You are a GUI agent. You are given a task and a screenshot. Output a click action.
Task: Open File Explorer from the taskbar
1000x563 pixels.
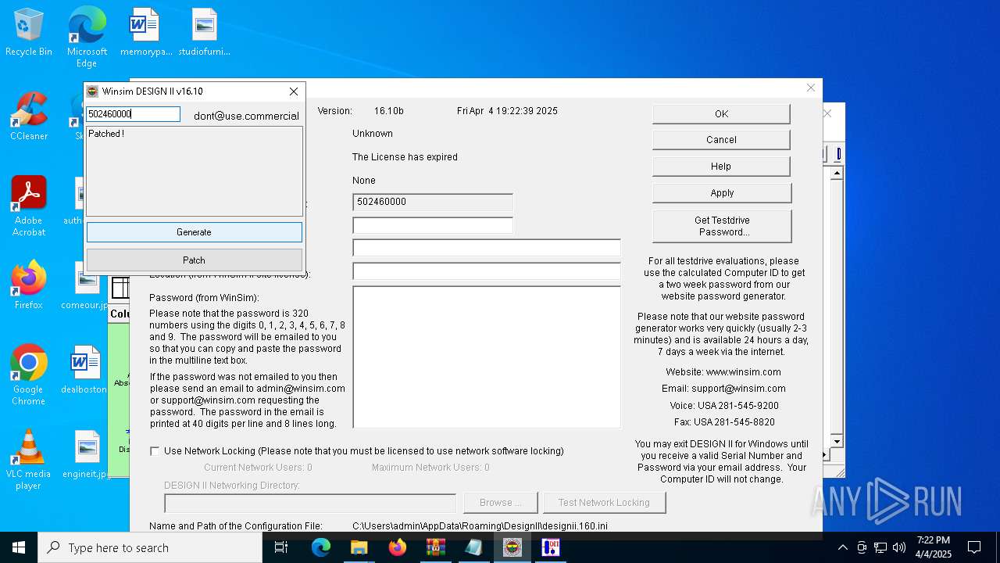359,547
